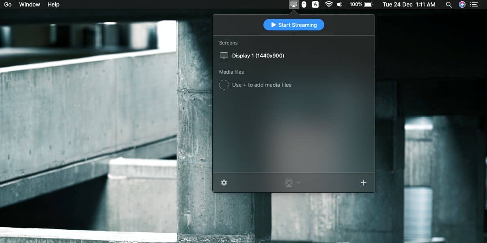Viewport: 487px width, 243px height.
Task: Click the 100% battery percentage text
Action: pyautogui.click(x=356, y=4)
